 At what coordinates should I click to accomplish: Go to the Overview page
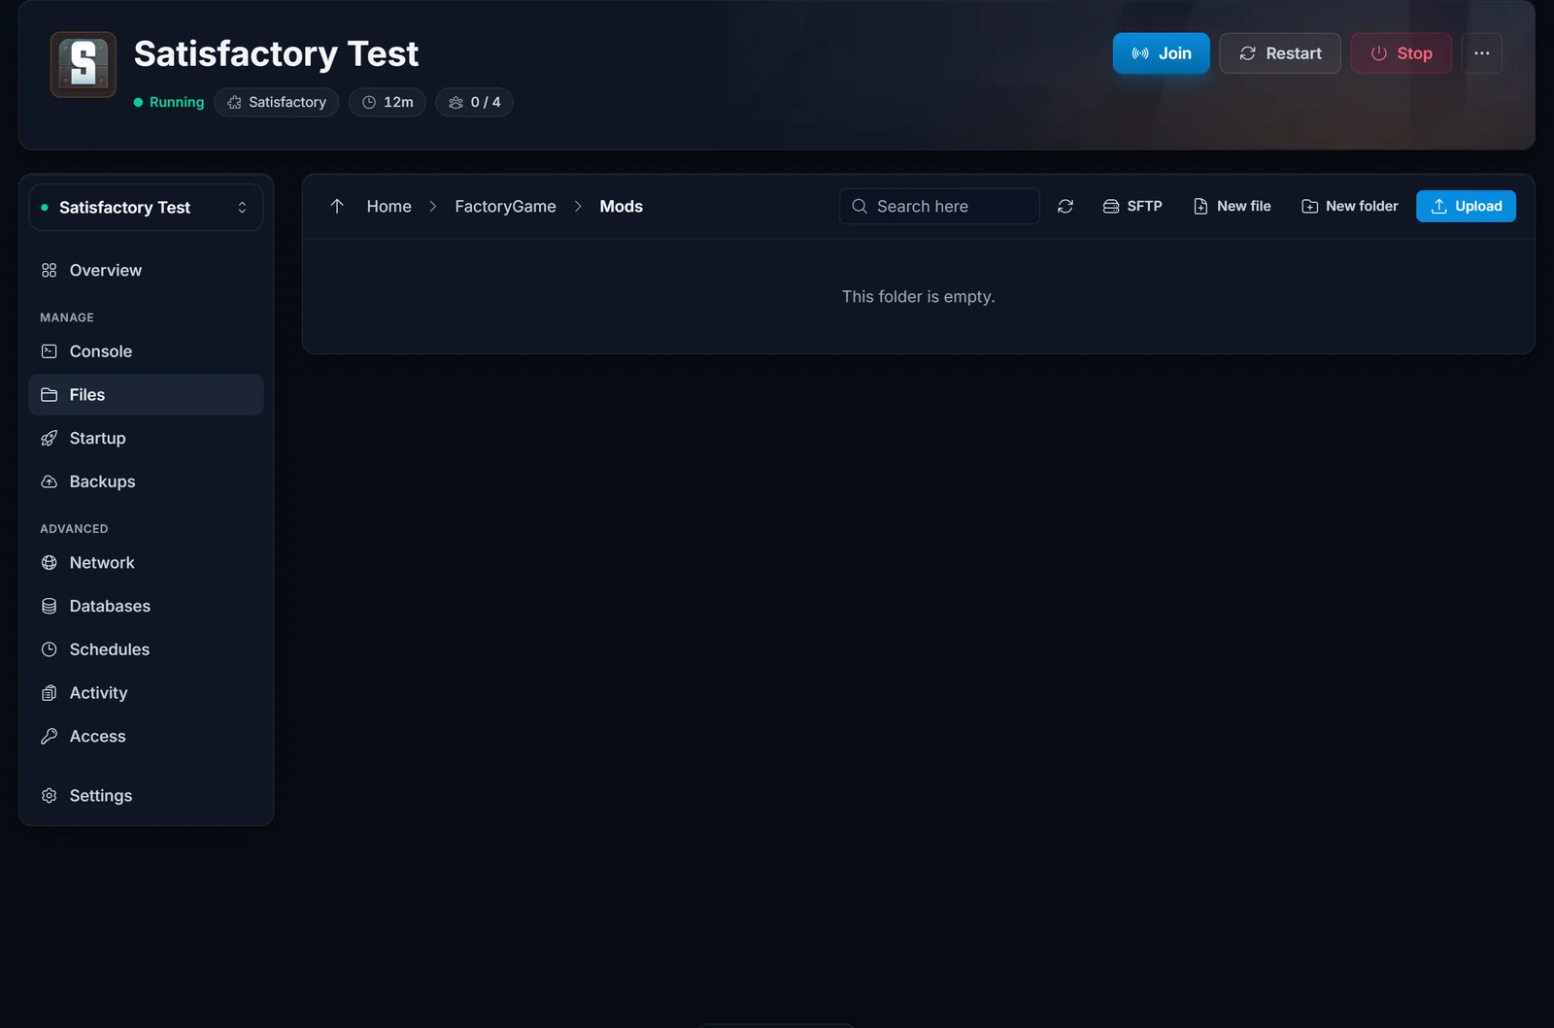(x=146, y=270)
